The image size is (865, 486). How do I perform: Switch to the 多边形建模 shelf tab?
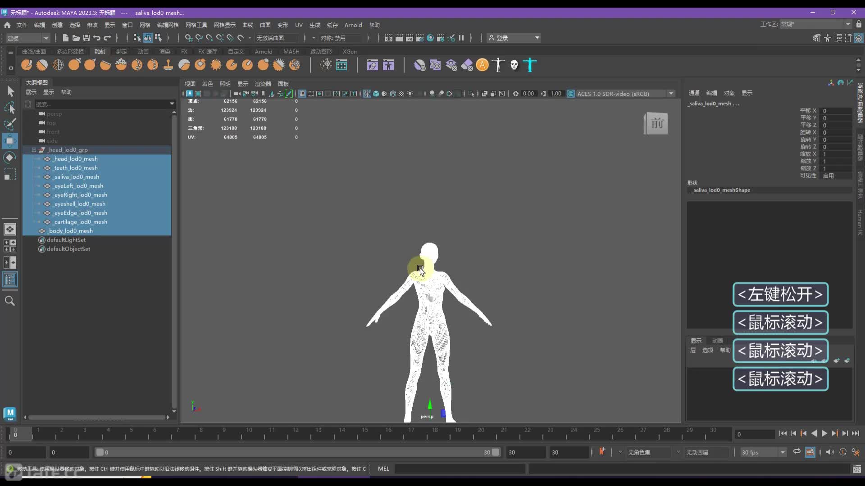point(70,51)
